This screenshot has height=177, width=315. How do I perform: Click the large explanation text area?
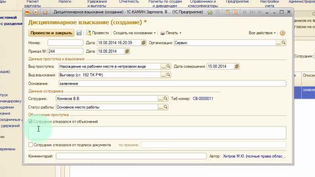click(157, 133)
